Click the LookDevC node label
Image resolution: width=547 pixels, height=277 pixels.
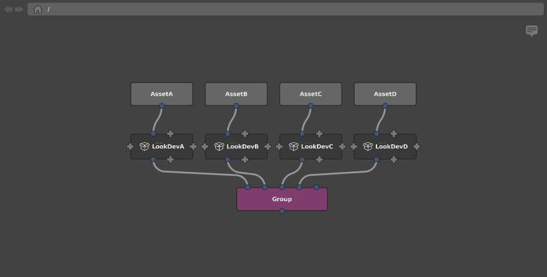(x=317, y=147)
